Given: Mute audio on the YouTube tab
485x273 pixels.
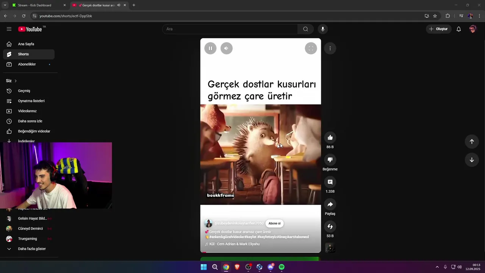Looking at the screenshot, I should click(119, 5).
